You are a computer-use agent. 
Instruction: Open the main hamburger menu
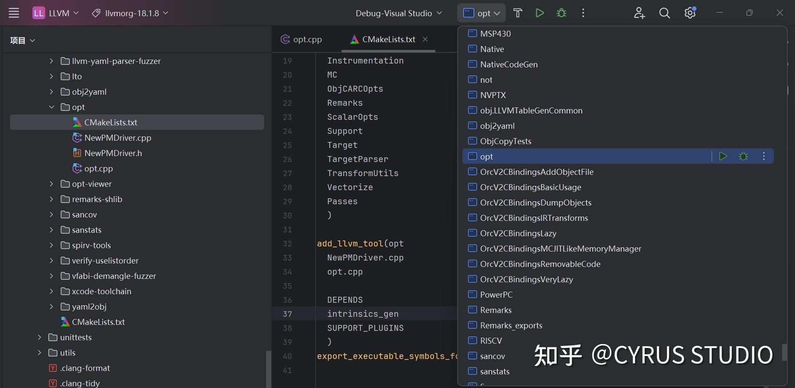point(13,12)
